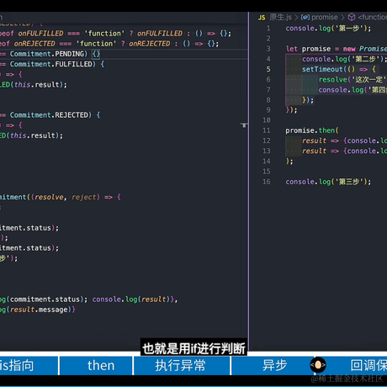Select the promise breadcrumb item
This screenshot has height=387, width=387.
click(x=325, y=18)
